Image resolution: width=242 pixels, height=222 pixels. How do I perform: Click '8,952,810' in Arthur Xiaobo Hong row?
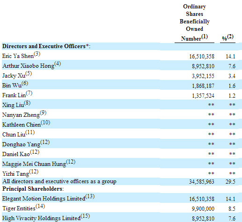tap(203, 66)
